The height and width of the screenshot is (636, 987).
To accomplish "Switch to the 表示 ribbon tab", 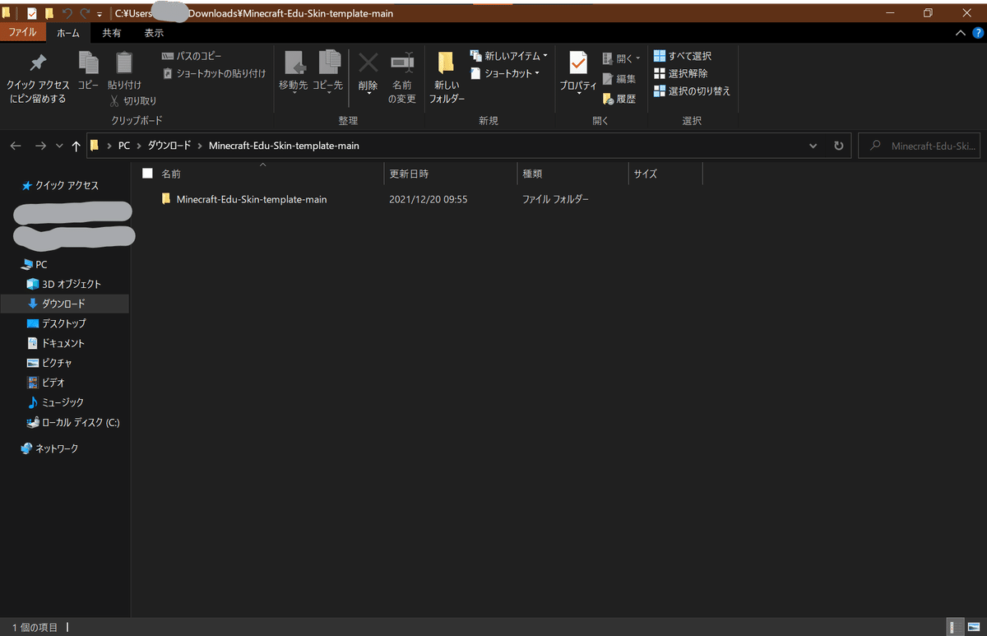I will click(154, 33).
